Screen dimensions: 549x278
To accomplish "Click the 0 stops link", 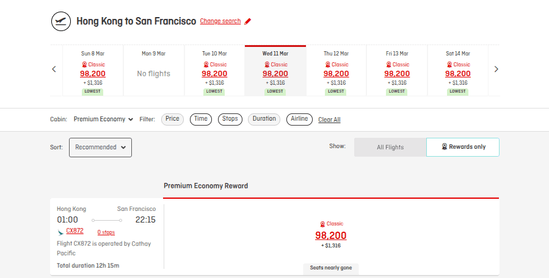I will (106, 232).
